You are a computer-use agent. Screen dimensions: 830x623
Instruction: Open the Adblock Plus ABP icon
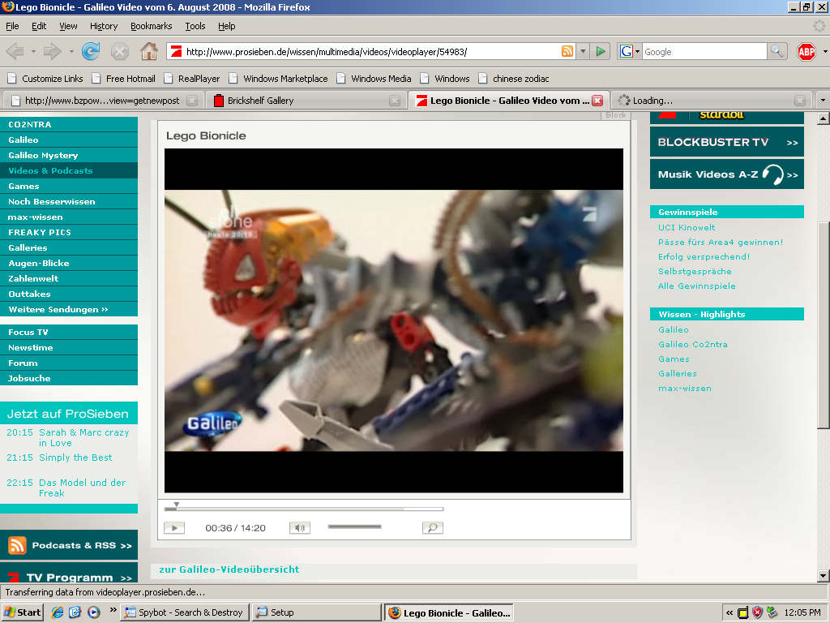(806, 51)
